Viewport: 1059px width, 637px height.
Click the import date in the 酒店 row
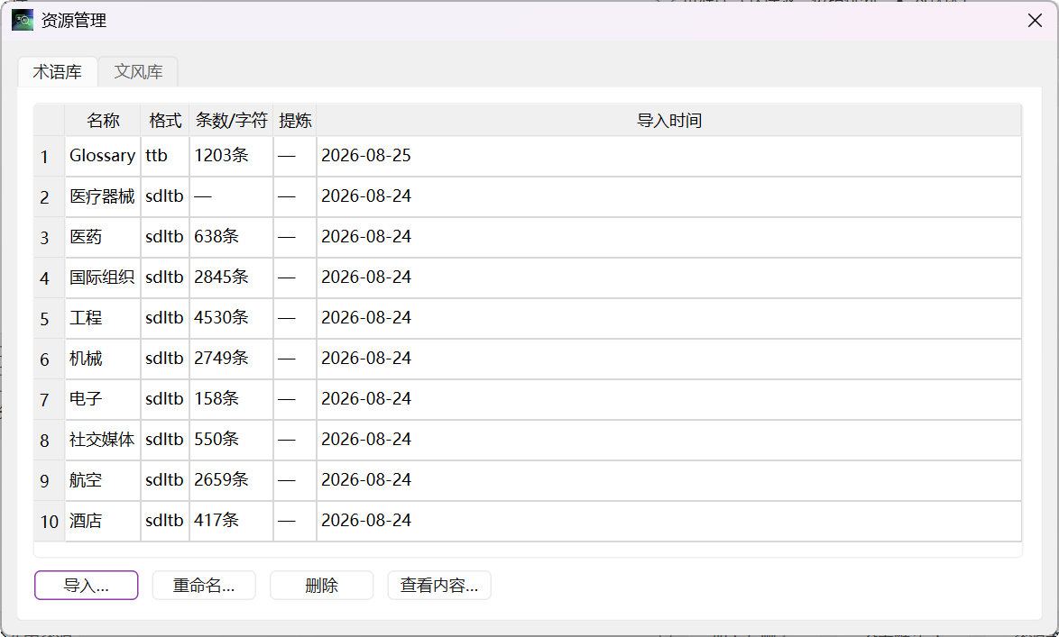click(x=668, y=520)
